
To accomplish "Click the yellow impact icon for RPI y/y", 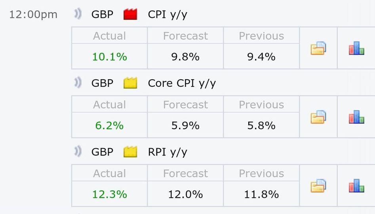I will coord(130,152).
